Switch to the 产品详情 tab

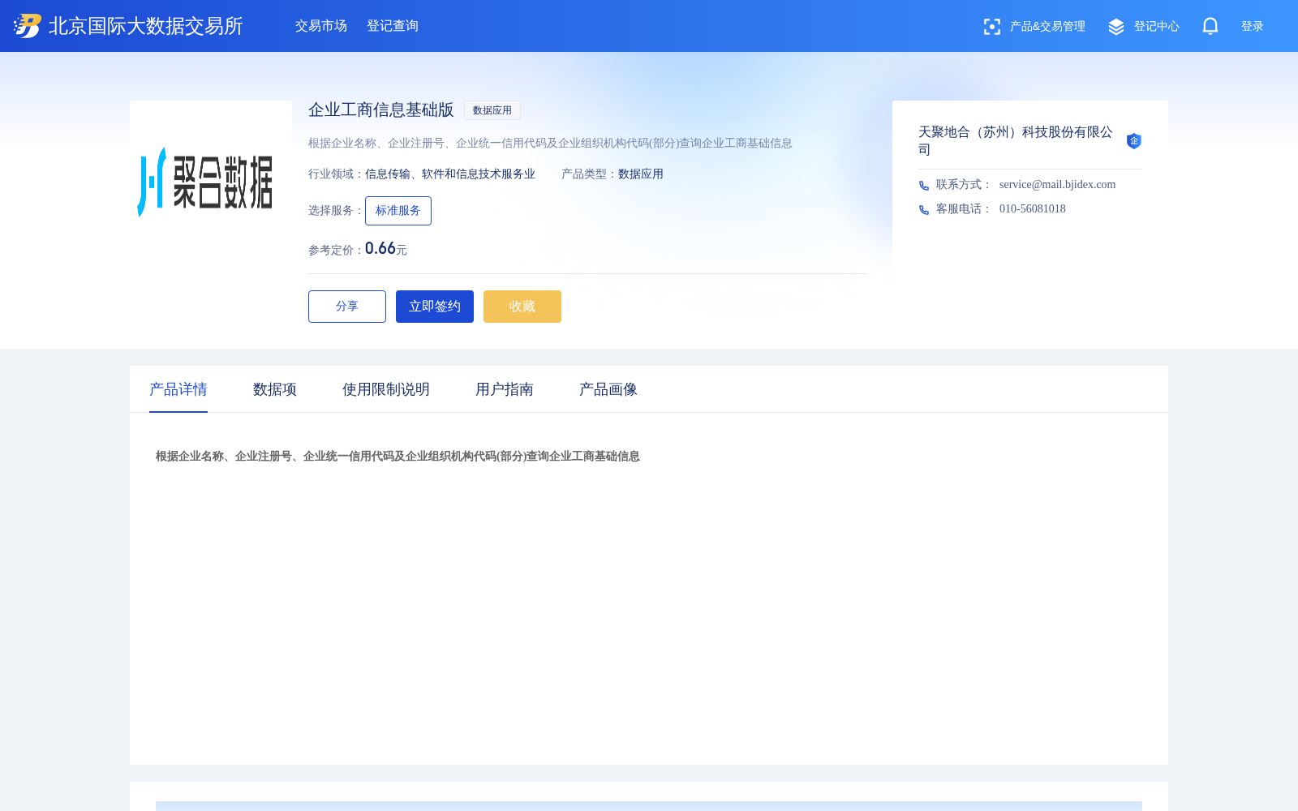[178, 389]
